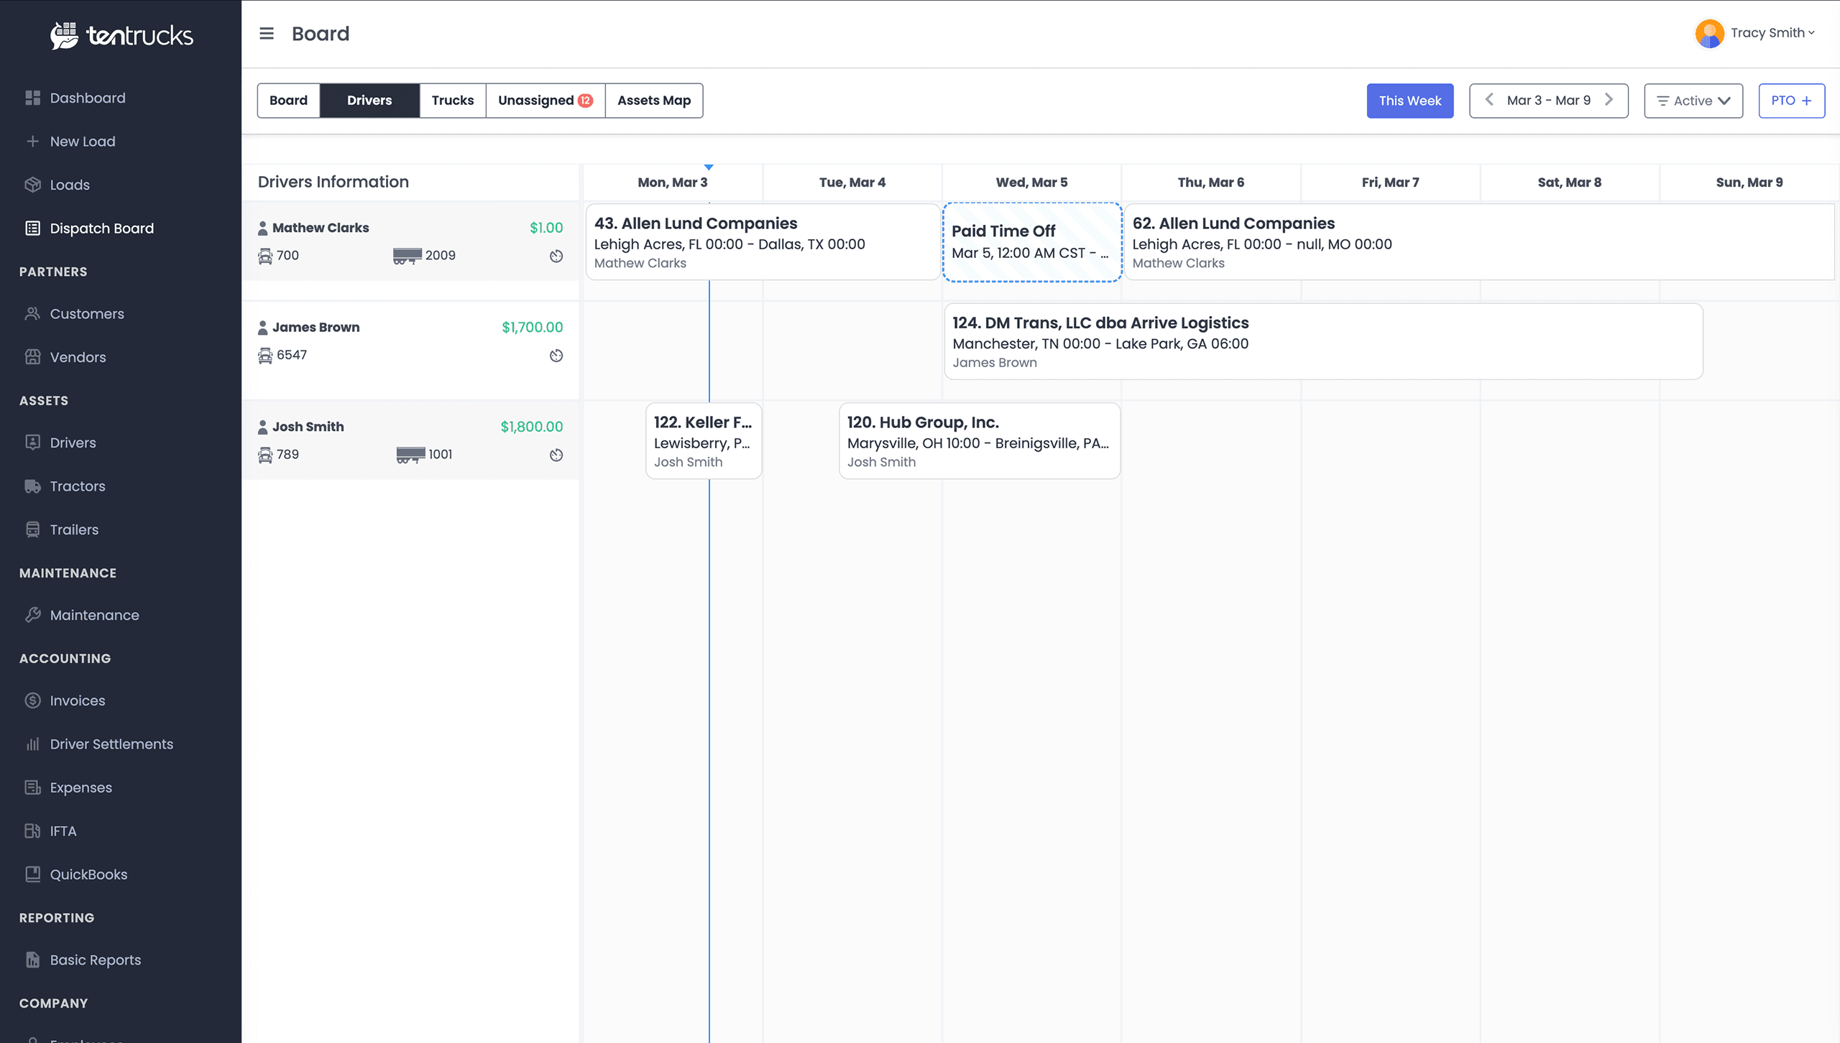The height and width of the screenshot is (1043, 1840).
Task: Advance to next week with the right chevron
Action: click(1609, 101)
